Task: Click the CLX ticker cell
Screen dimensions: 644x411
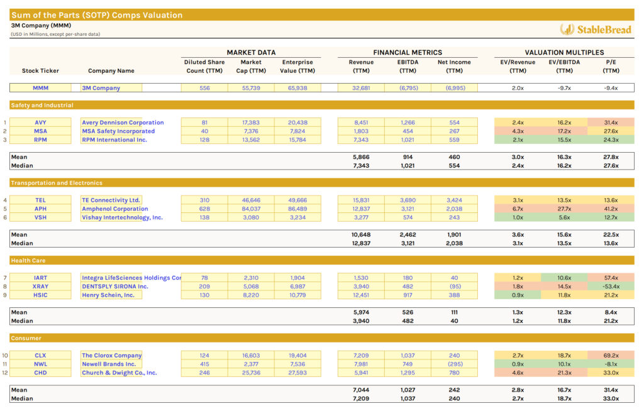Action: 40,354
